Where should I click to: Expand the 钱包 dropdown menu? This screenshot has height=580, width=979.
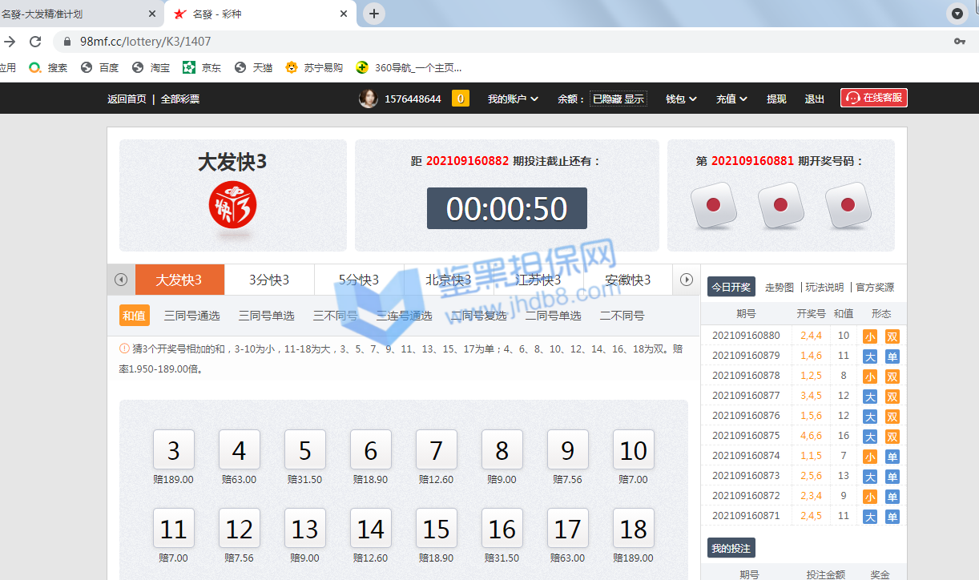[x=681, y=99]
